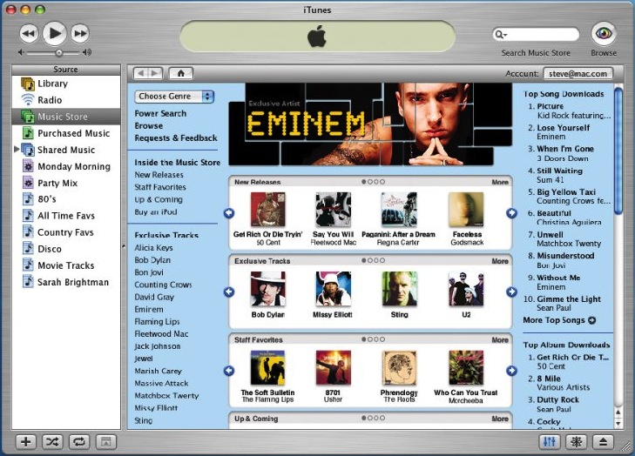Select the 80's playlist
Screen dimensions: 635x456
66,199
